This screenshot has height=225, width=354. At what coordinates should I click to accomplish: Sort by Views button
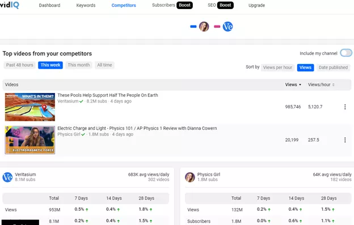pos(305,67)
